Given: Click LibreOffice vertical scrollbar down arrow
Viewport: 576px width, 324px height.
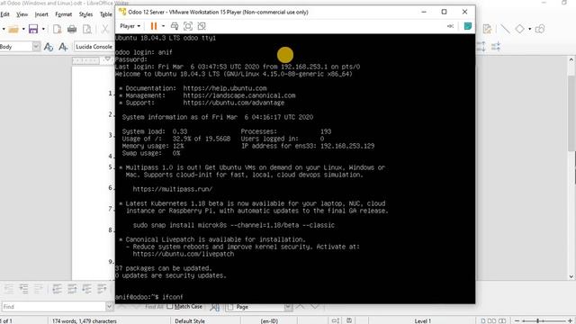Looking at the screenshot, I should pos(571,276).
